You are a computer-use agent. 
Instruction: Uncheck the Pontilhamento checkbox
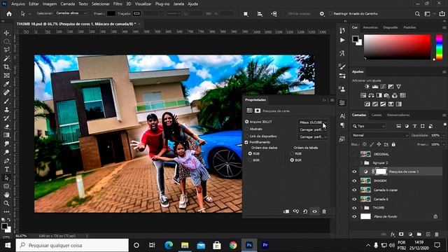click(246, 142)
